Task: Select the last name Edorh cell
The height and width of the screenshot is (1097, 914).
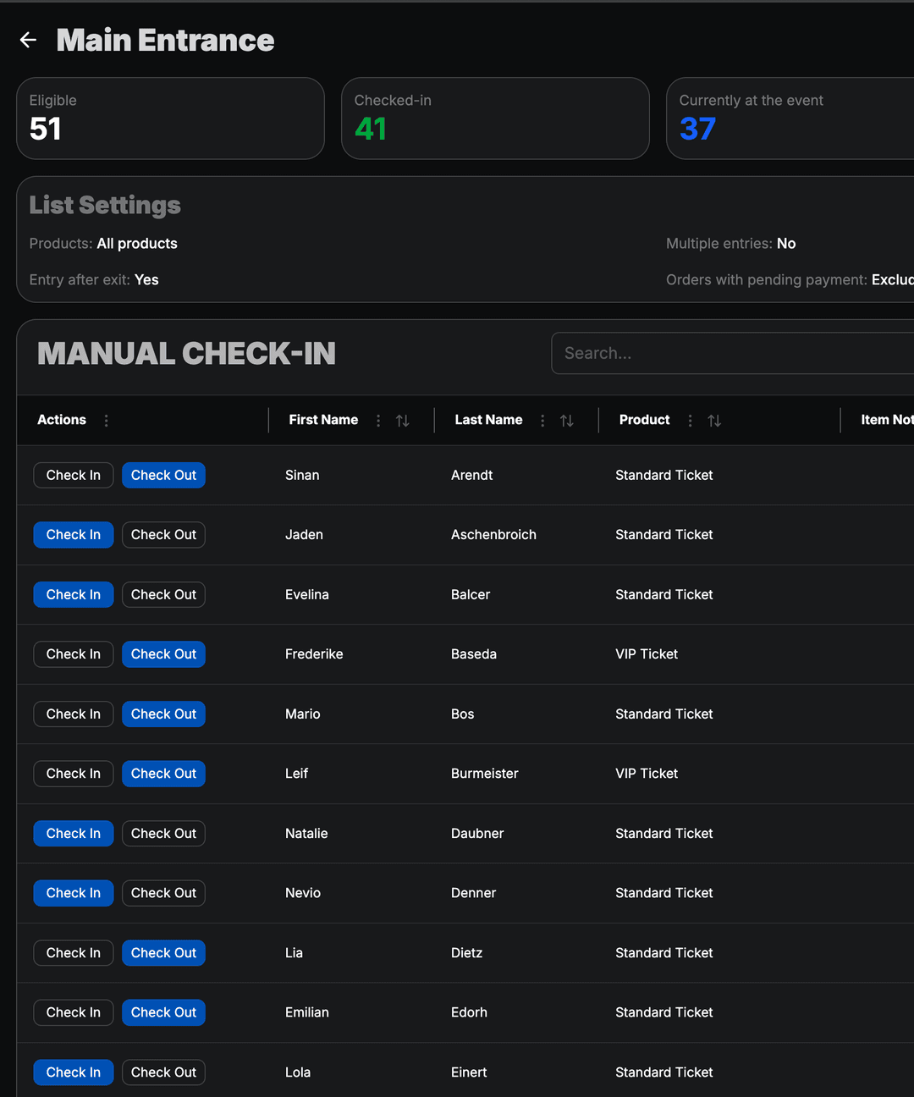Action: 469,1012
